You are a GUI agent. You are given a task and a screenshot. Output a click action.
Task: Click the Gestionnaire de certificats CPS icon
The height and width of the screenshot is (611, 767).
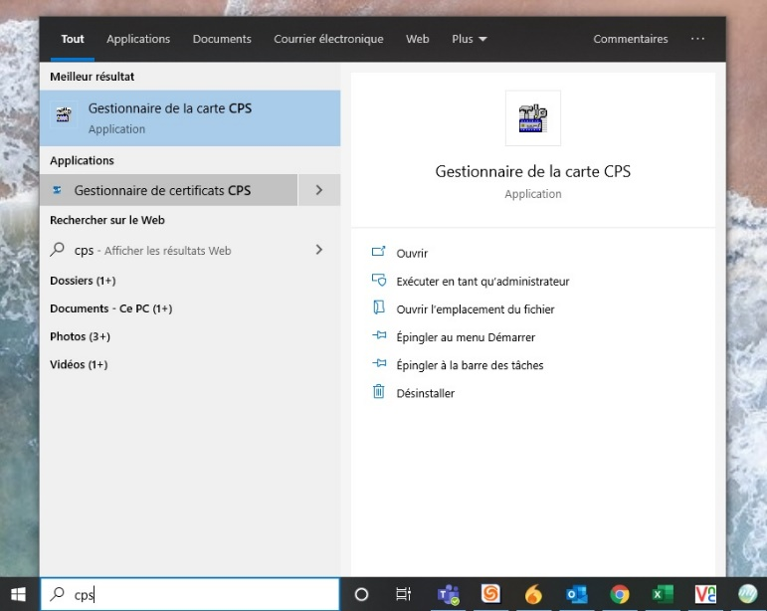click(x=58, y=190)
